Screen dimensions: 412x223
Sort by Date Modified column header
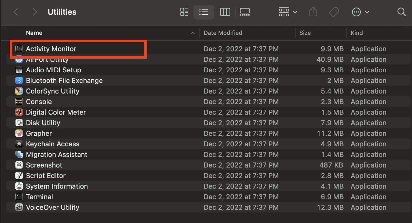[223, 33]
